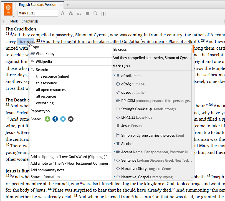Click The Crucifixion heading

coord(21,29)
